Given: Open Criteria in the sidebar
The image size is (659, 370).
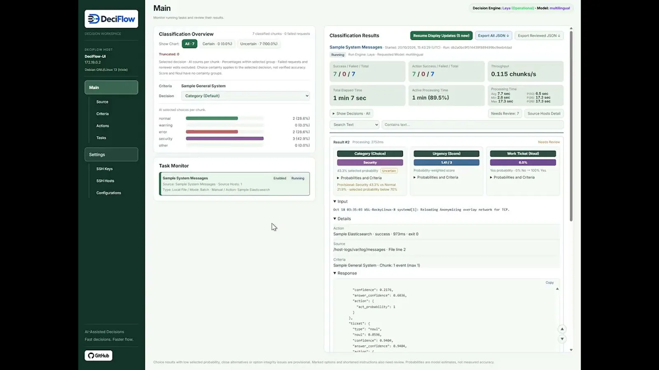Looking at the screenshot, I should [x=103, y=114].
